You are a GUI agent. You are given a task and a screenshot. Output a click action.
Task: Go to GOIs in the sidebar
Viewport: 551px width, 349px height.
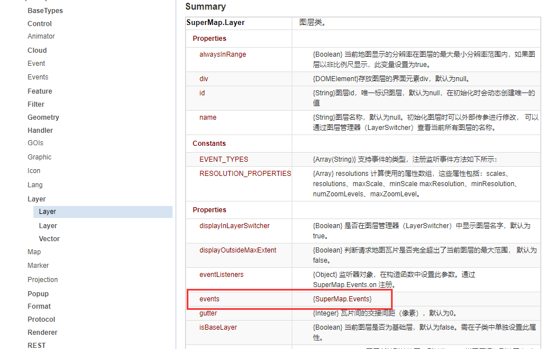(36, 143)
